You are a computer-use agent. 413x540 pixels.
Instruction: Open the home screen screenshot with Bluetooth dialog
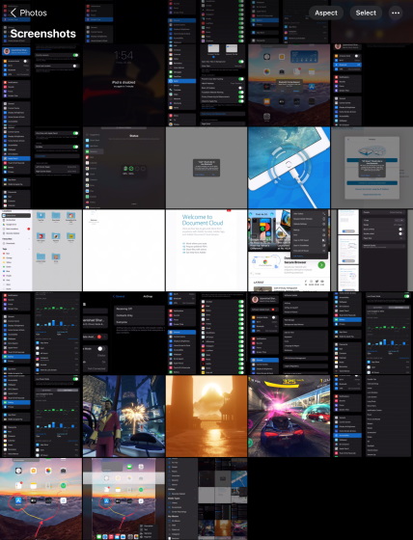(x=289, y=85)
